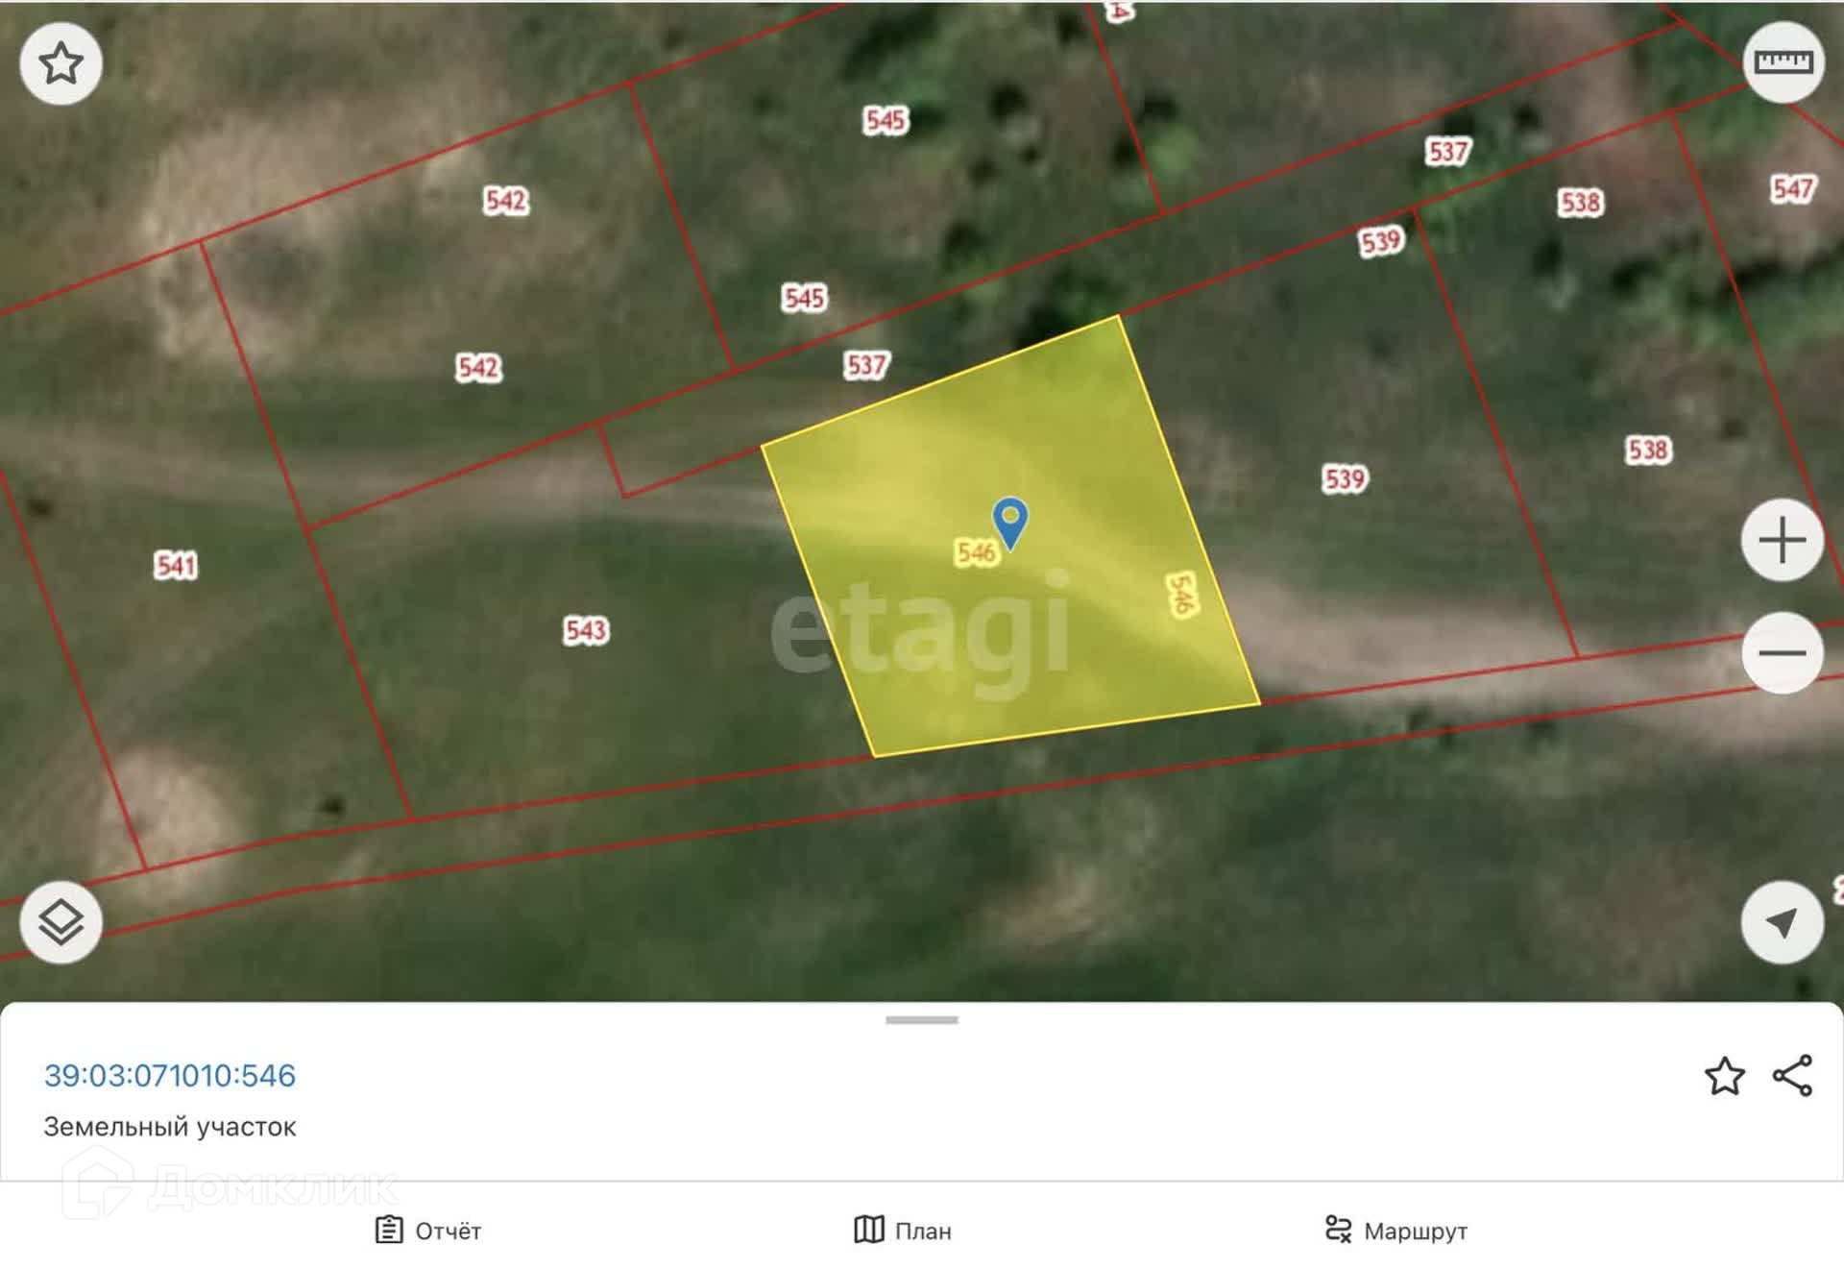
Task: Center map on my location arrow
Action: 1782,922
